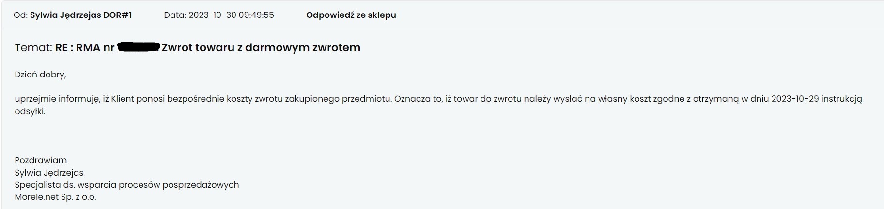Click signature name "Sylwia Jędrzejas"
The height and width of the screenshot is (209, 884).
pyautogui.click(x=49, y=173)
